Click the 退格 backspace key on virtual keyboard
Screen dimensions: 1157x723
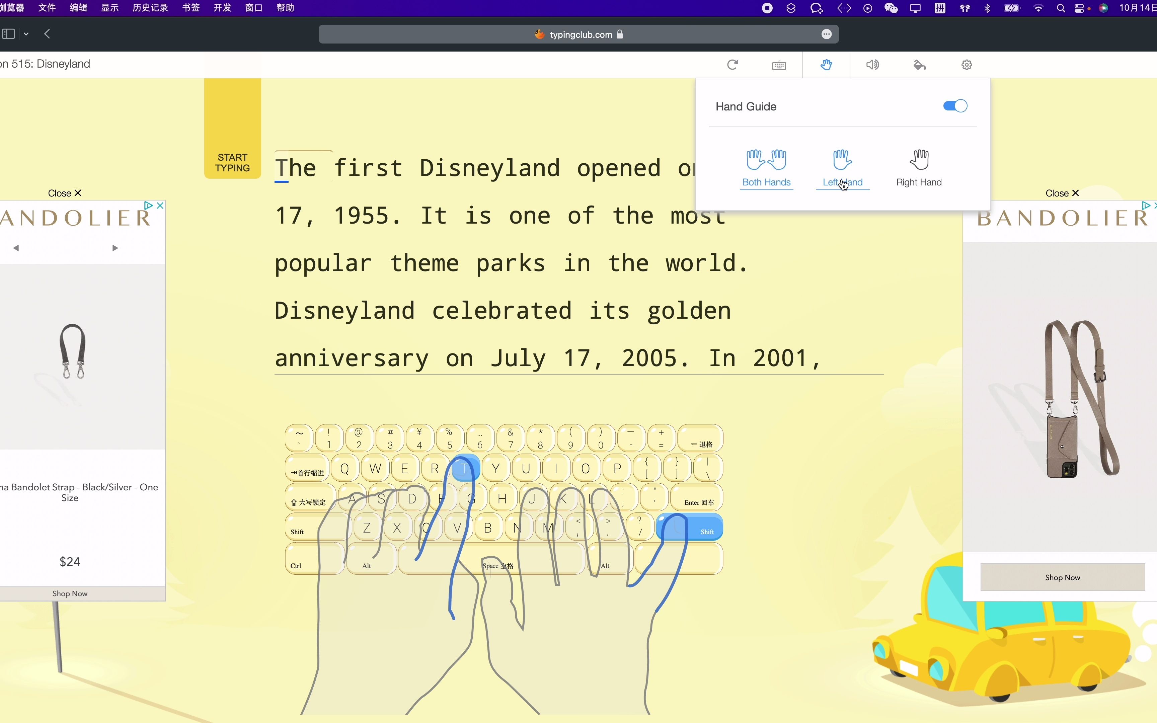(x=700, y=438)
